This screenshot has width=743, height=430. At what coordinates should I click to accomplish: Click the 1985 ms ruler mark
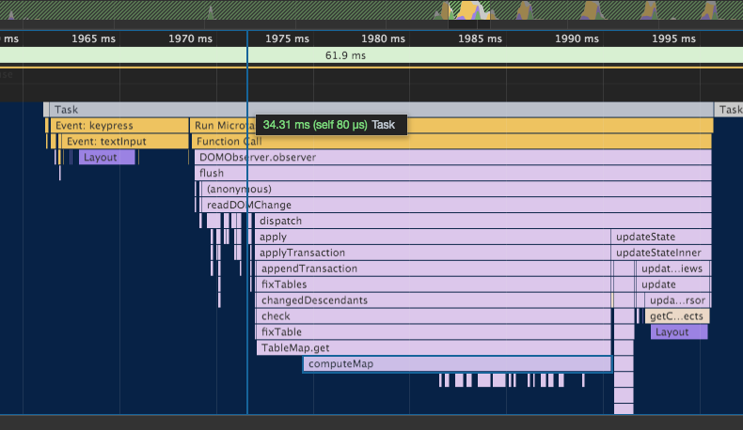(x=480, y=38)
